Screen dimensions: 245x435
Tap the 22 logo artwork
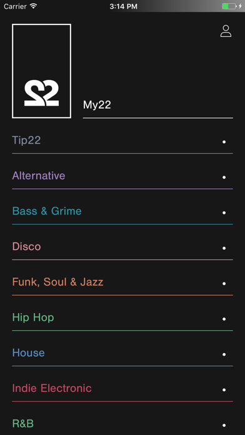tap(41, 71)
